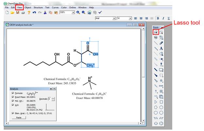Image resolution: width=204 pixels, height=131 pixels.
Task: Cut selection with scissors icon
Action: click(x=45, y=12)
